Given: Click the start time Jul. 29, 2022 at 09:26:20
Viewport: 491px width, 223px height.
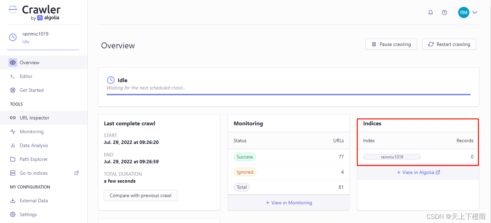Looking at the screenshot, I should tap(131, 142).
